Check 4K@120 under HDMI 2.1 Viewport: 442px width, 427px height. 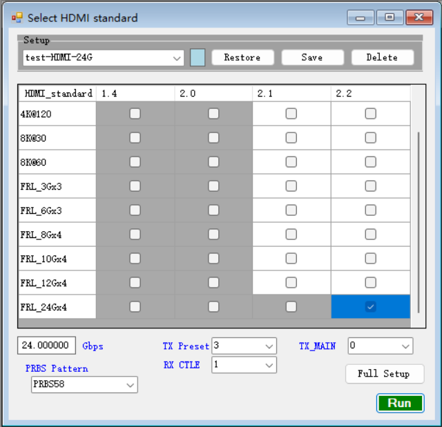click(291, 114)
